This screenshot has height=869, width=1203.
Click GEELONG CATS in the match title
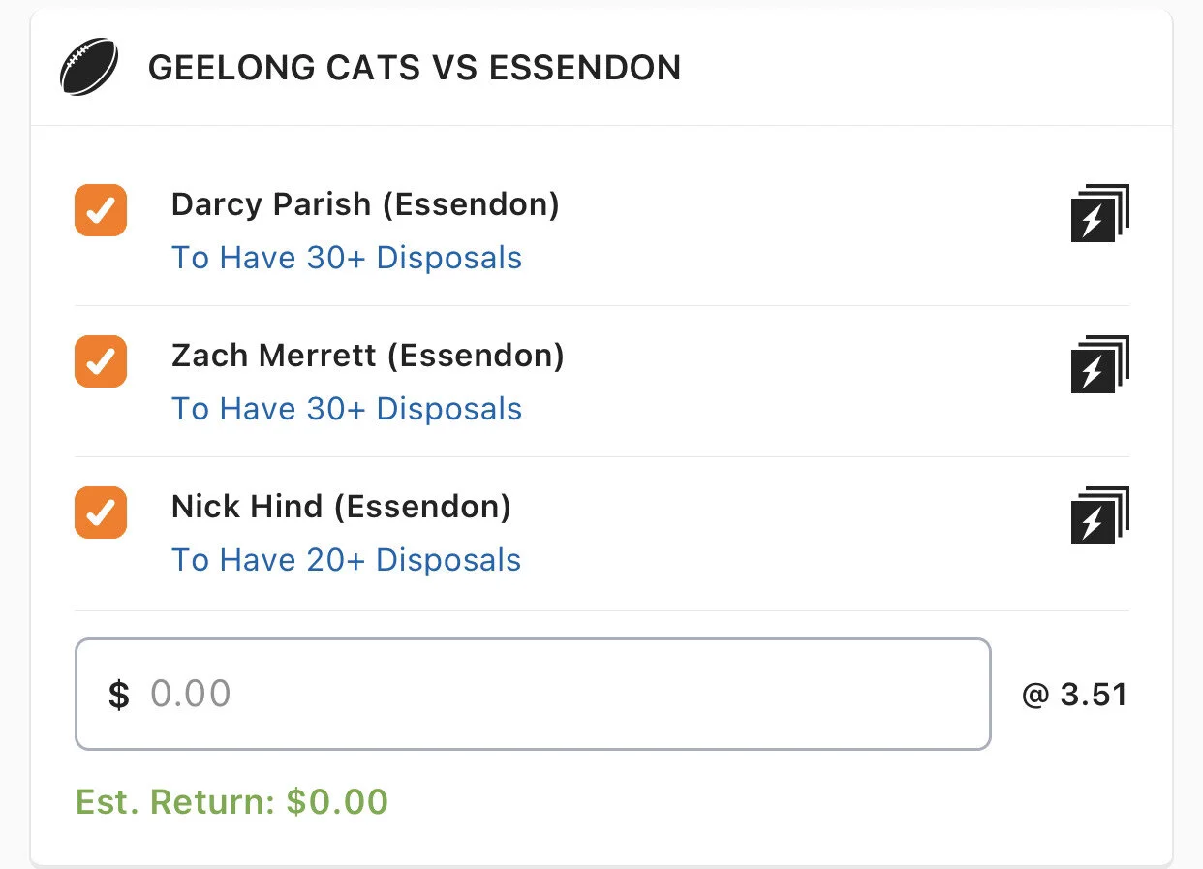(x=284, y=68)
